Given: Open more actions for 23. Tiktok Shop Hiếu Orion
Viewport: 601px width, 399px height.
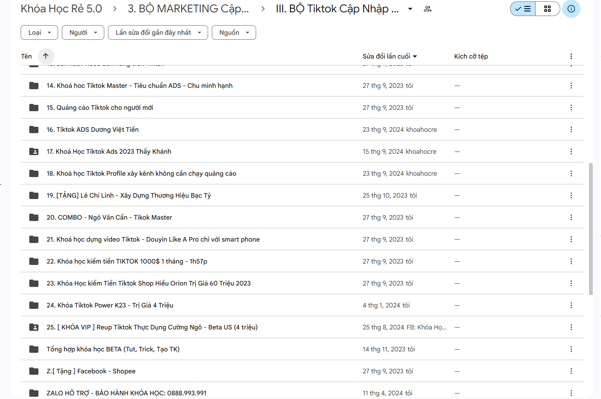Looking at the screenshot, I should coord(571,283).
